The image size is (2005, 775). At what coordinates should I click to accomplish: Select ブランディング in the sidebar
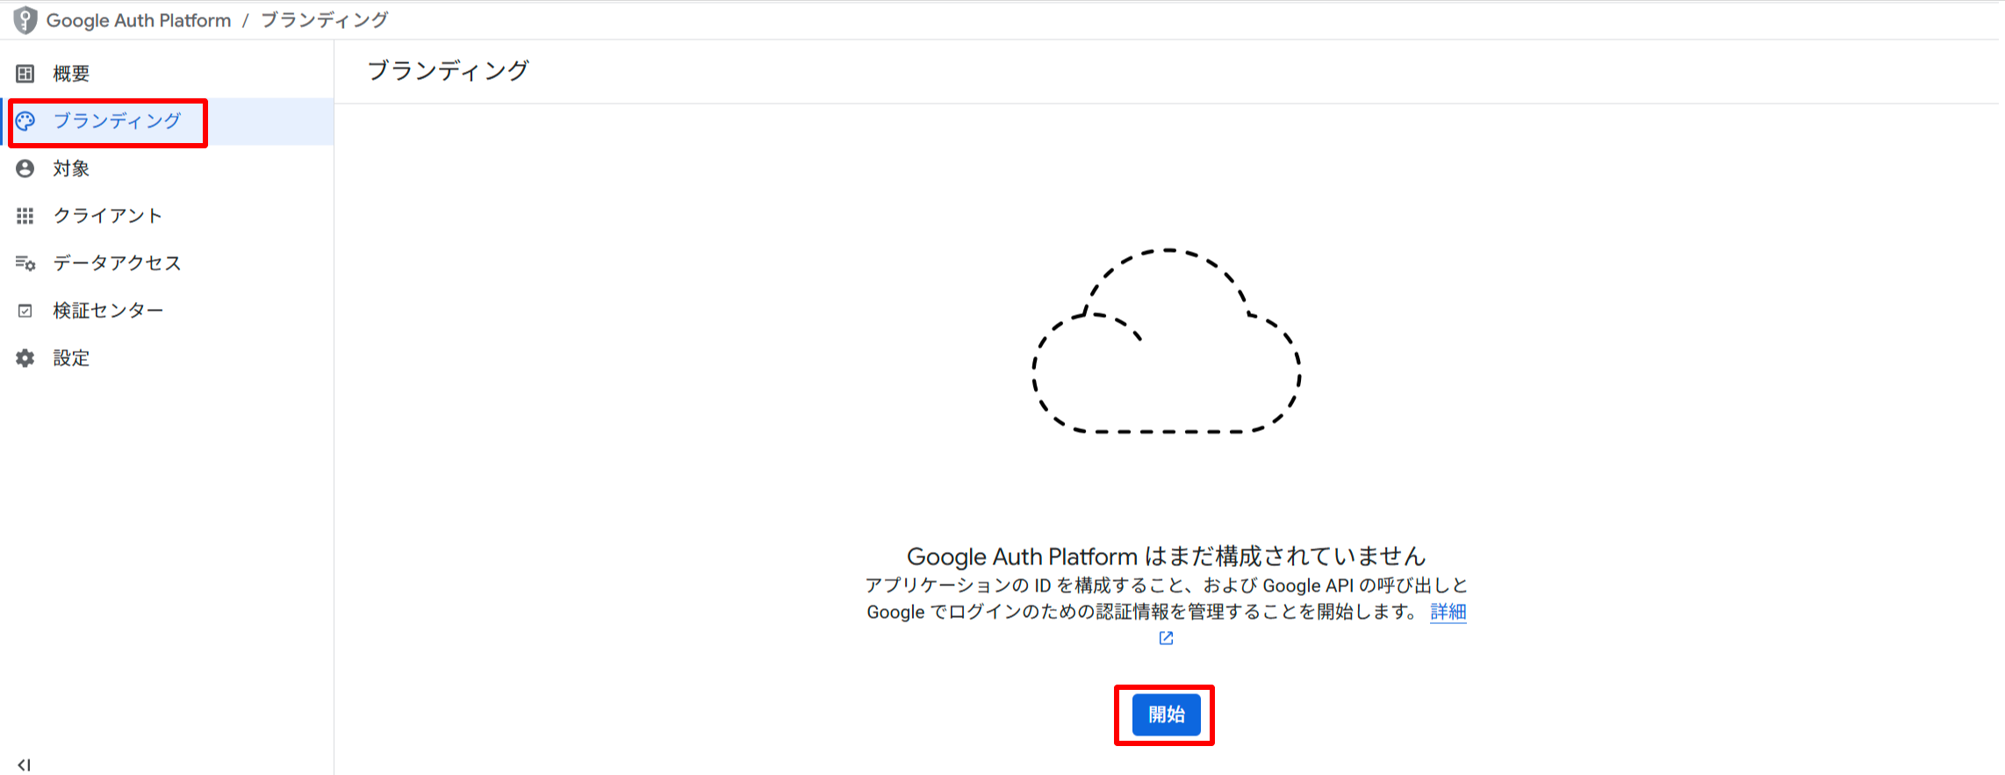167,121
